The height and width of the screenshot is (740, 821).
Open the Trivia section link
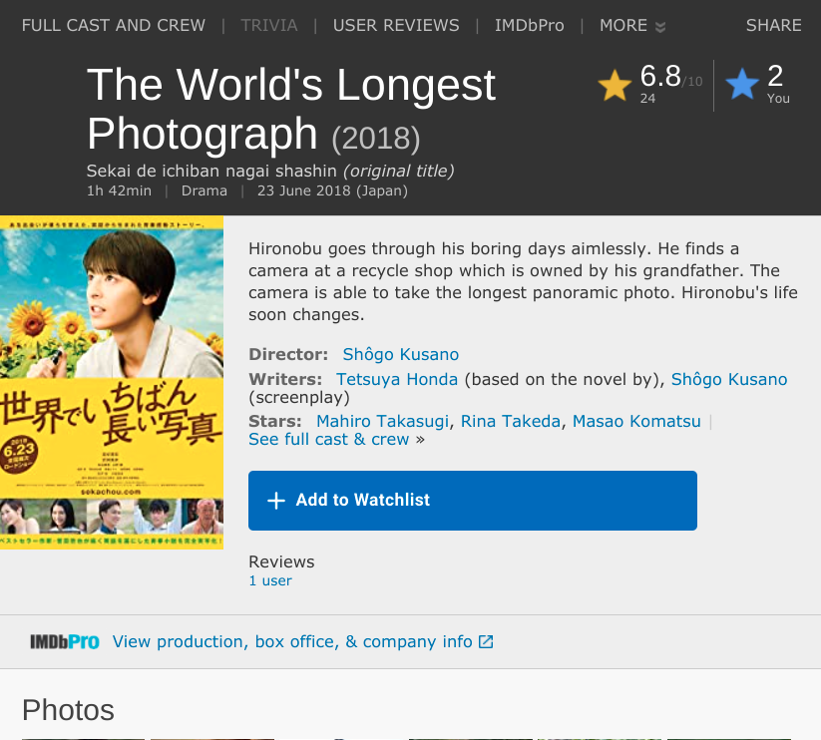[x=269, y=25]
